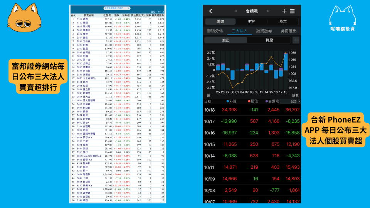Toggle 投信 legend in chart
This screenshot has height=208, width=370.
252,101
